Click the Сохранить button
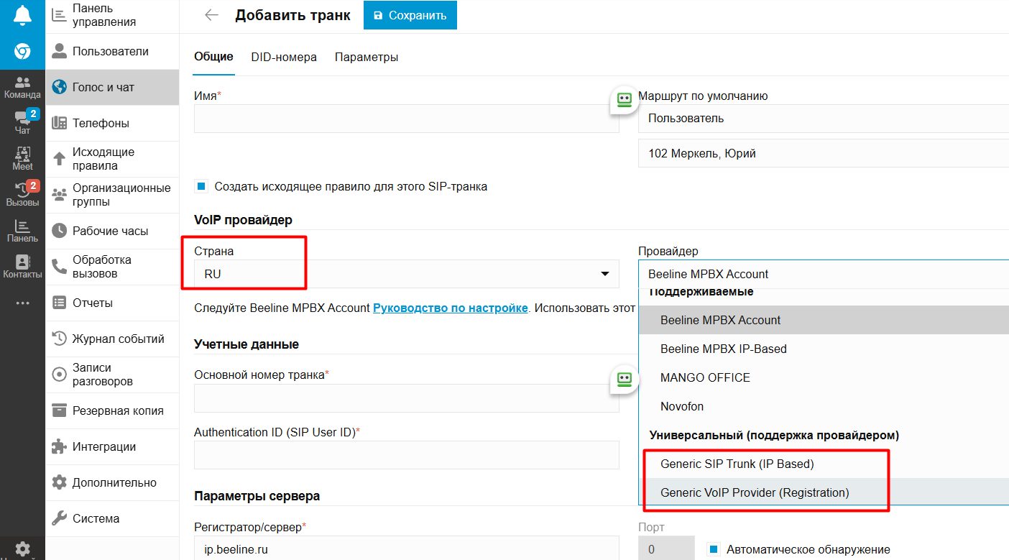Screen dimensions: 1009x560 pyautogui.click(x=410, y=15)
